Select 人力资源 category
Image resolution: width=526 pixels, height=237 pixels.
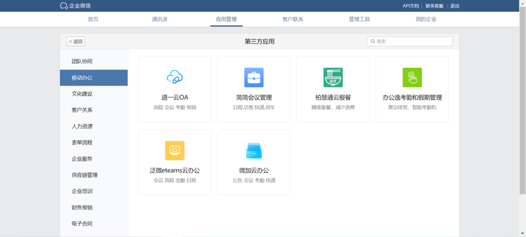coord(94,126)
